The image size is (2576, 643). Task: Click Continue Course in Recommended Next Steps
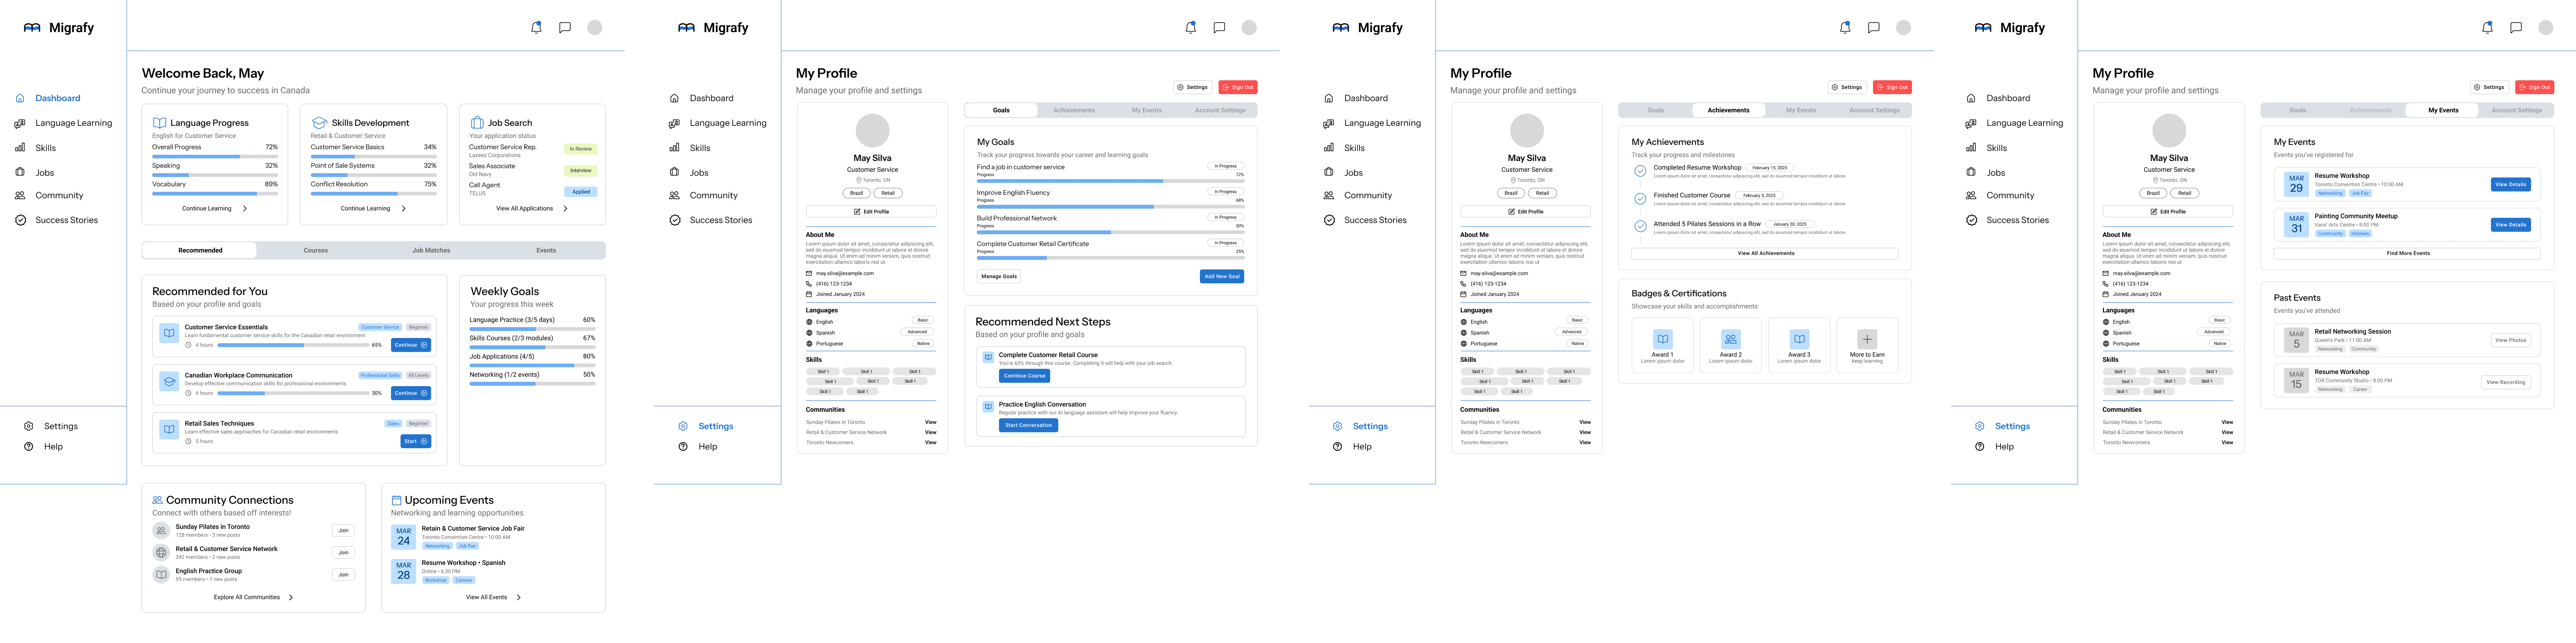pos(1025,376)
